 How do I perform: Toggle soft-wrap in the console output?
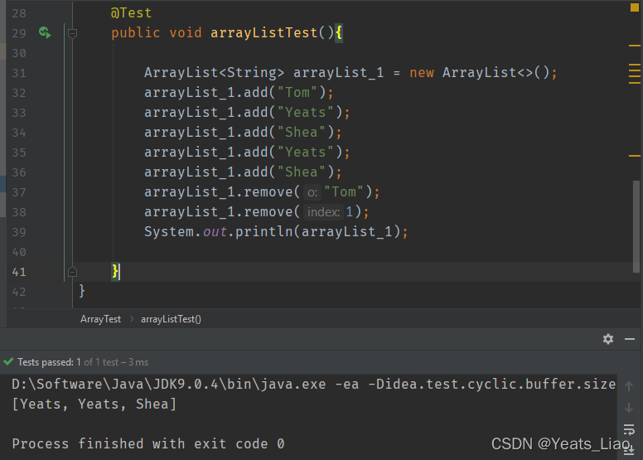(629, 429)
